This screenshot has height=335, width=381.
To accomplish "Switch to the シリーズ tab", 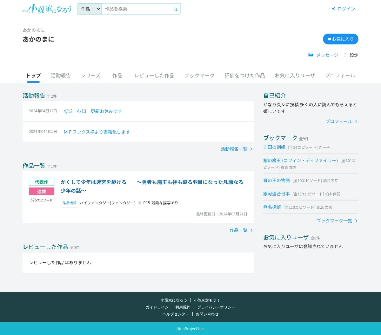I will pos(90,76).
